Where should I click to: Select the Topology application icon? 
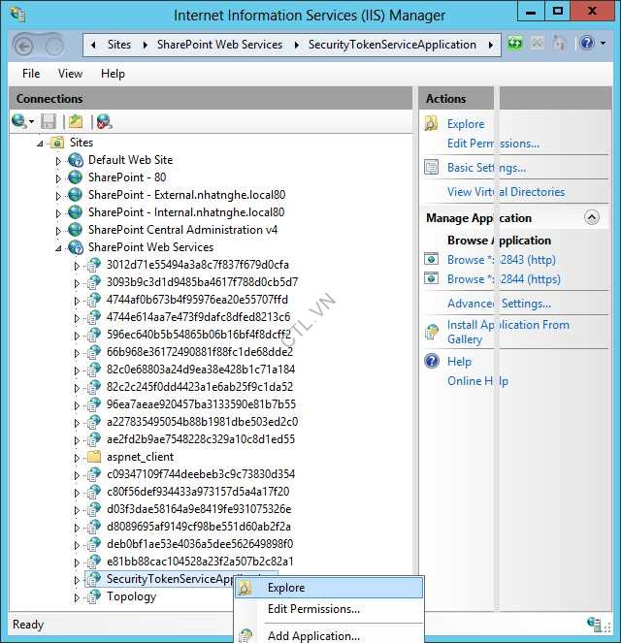click(x=94, y=596)
